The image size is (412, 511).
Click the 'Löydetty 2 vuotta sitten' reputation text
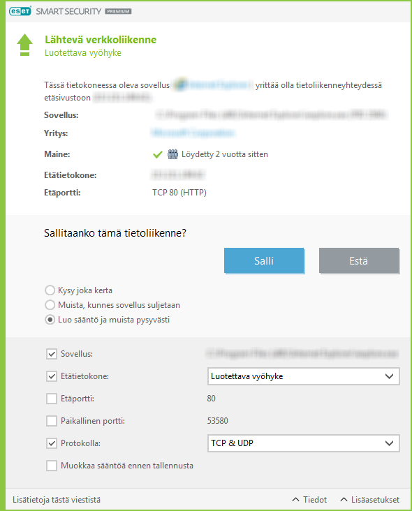pyautogui.click(x=225, y=154)
